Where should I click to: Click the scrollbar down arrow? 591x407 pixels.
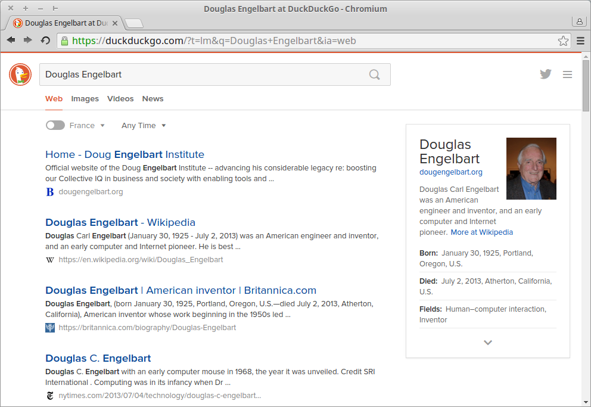(x=586, y=402)
